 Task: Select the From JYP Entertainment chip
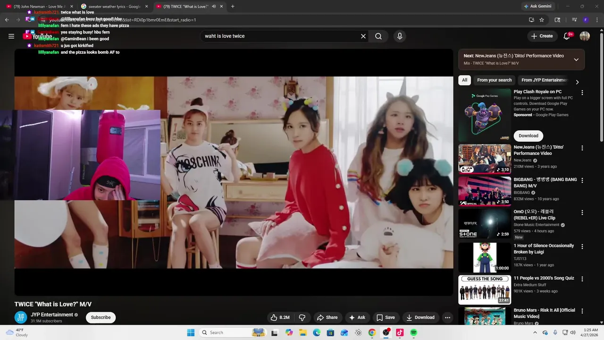tap(544, 80)
